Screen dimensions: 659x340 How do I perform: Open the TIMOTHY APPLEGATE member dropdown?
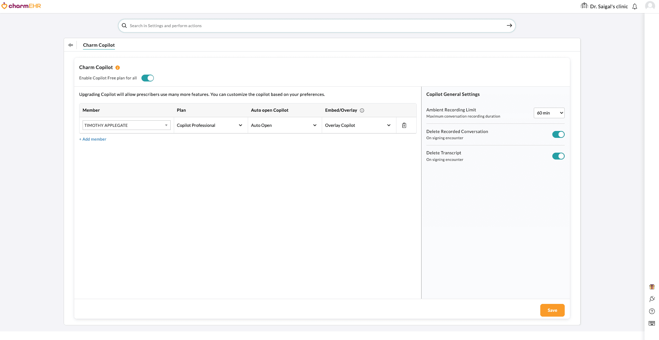(127, 125)
